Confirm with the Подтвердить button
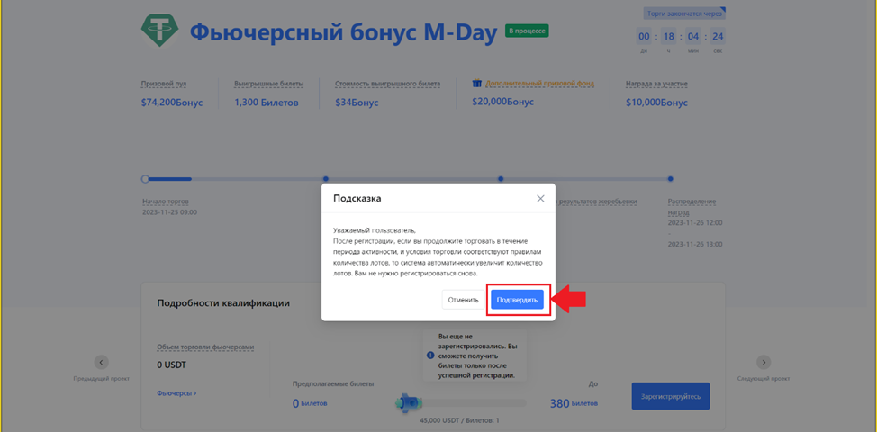Image resolution: width=877 pixels, height=432 pixels. point(517,300)
